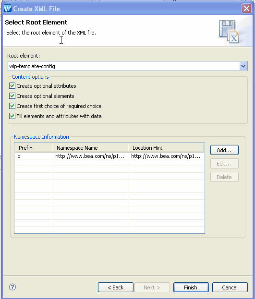Select the Location Hint cell of row p
This screenshot has width=255, height=299.
pos(167,156)
